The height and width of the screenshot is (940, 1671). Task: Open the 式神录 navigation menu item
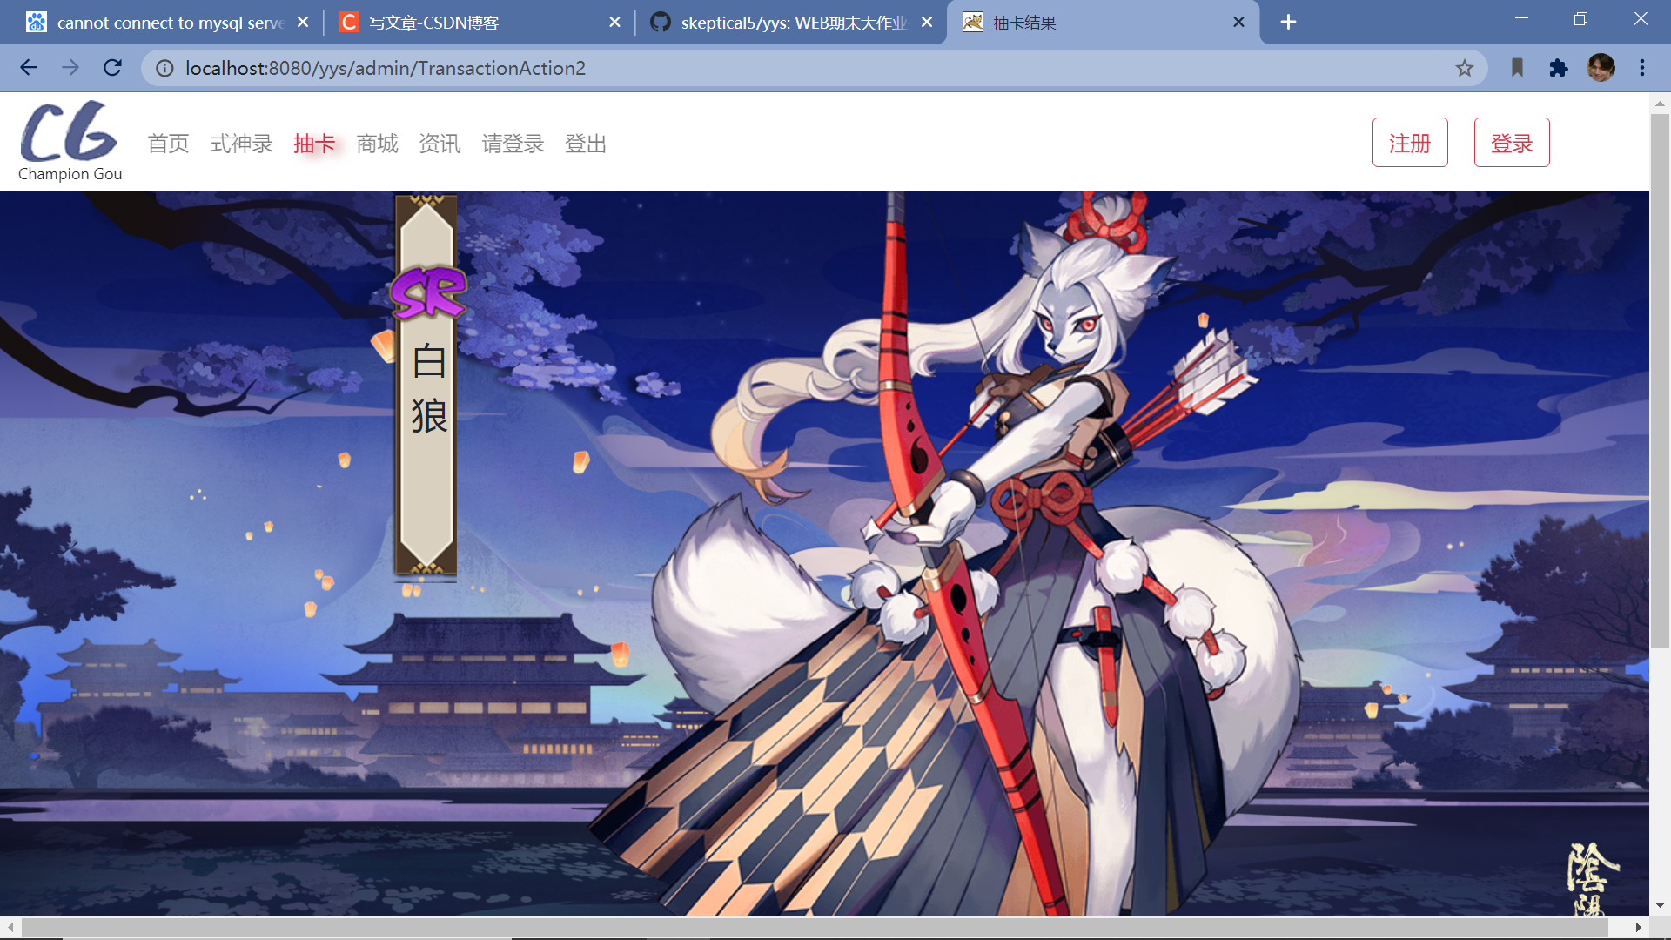240,144
